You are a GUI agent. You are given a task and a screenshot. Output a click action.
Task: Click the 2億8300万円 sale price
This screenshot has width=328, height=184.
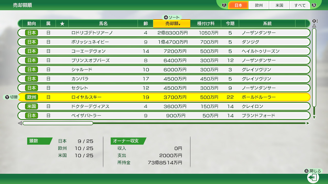(172, 33)
